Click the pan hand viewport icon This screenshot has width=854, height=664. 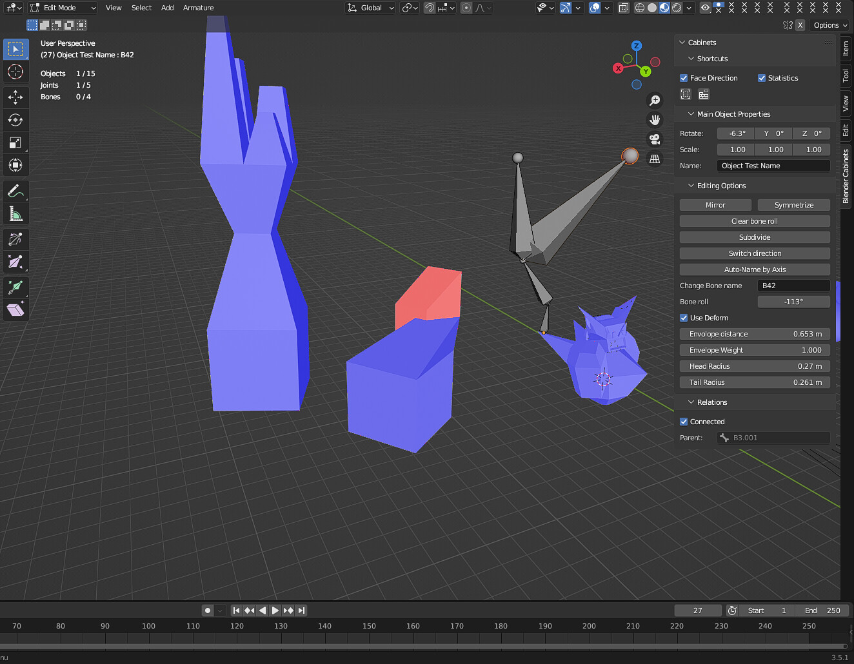pyautogui.click(x=655, y=120)
